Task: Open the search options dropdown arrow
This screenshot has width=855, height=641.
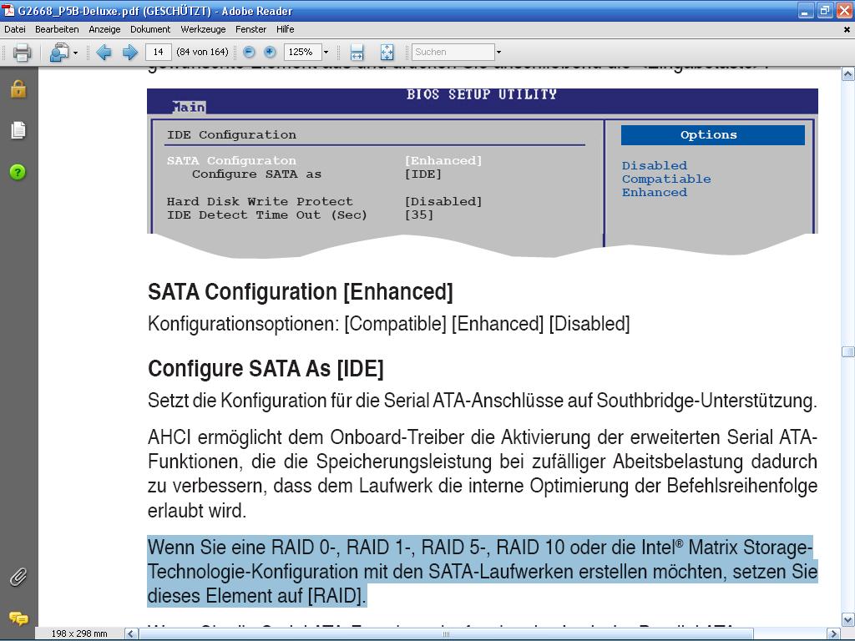Action: (x=498, y=53)
